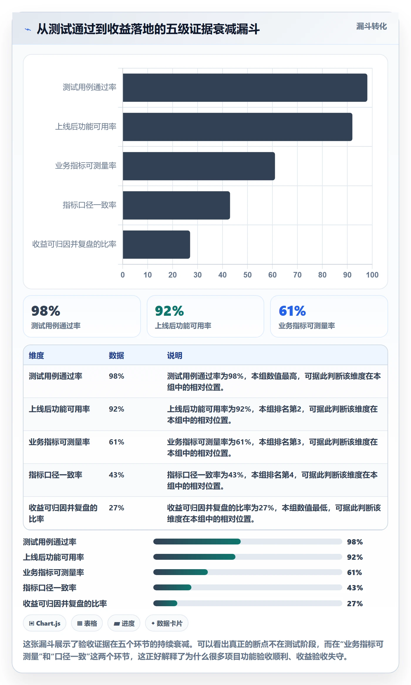The width and height of the screenshot is (411, 685).
Task: Click description text saying 本组数值最高
Action: click(274, 376)
